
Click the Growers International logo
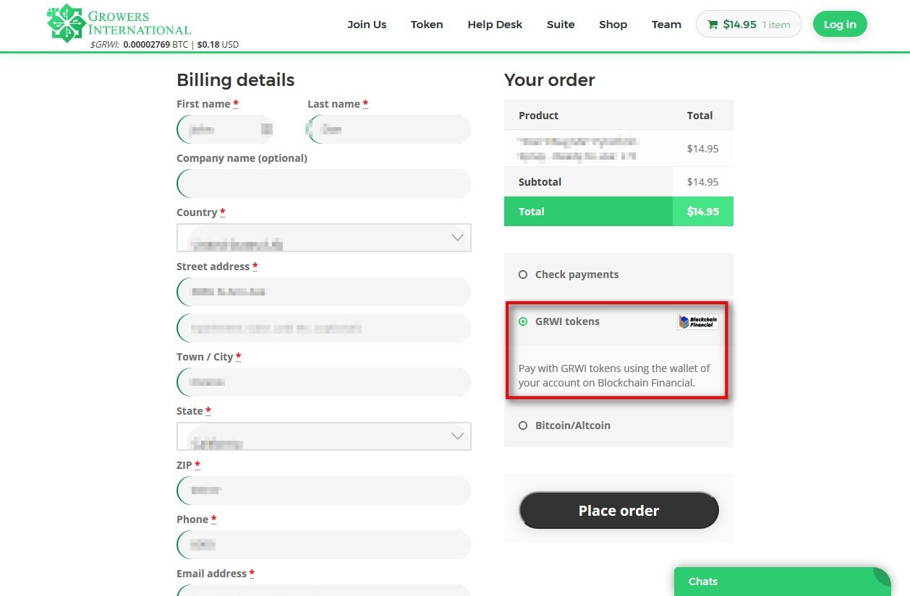[119, 24]
